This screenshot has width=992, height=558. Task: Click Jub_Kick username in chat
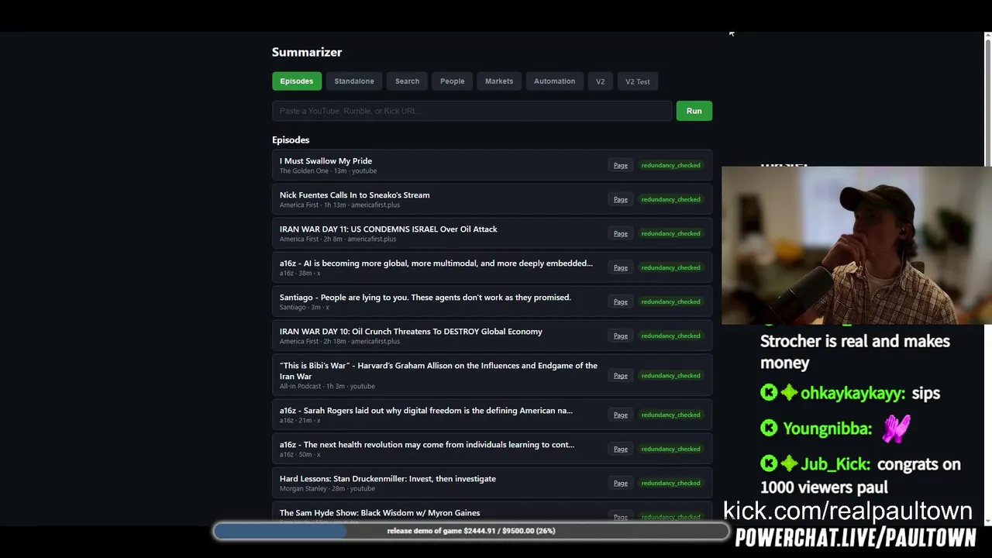pyautogui.click(x=835, y=464)
